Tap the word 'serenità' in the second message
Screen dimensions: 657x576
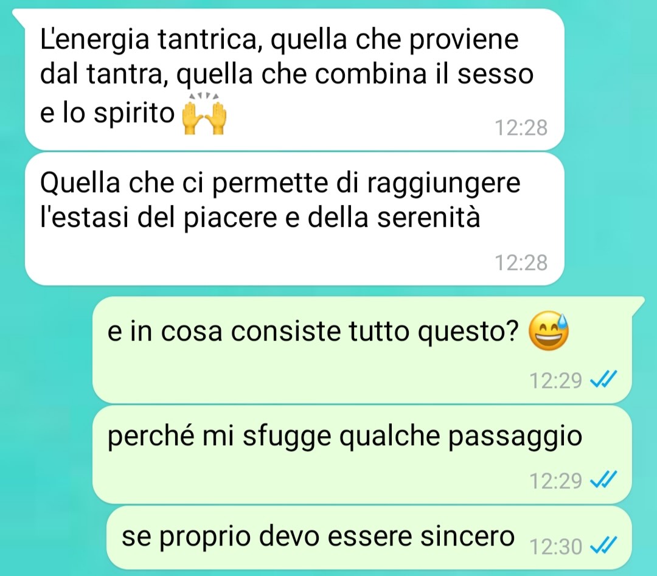(429, 217)
